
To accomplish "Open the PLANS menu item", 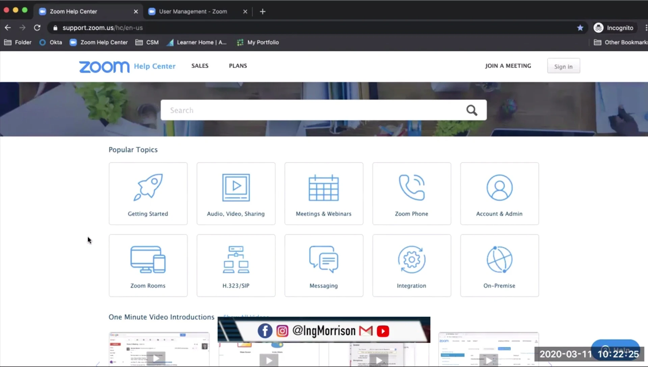I will click(238, 66).
